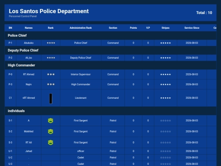This screenshot has width=221, height=166.
Task: Click badge number C1
Action: (10, 98)
